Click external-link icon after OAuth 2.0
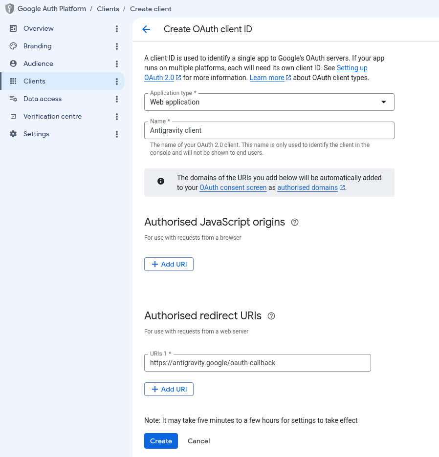The height and width of the screenshot is (457, 439). coord(178,78)
